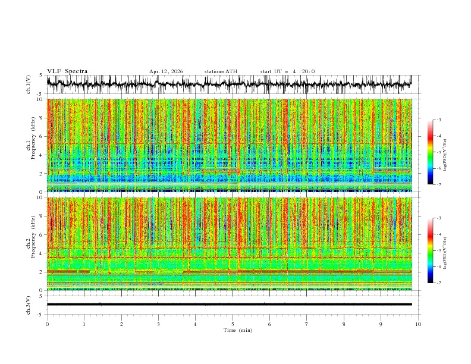
Task: Click the "5" tick on the time axis
Action: pos(233,324)
